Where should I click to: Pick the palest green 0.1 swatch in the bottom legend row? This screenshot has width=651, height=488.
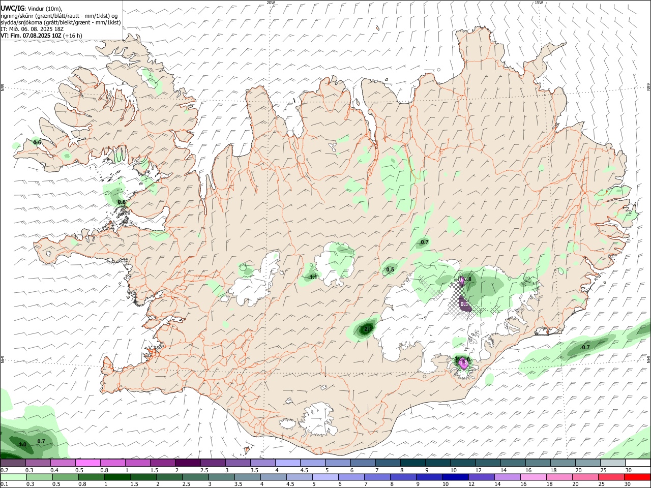[x=13, y=477]
